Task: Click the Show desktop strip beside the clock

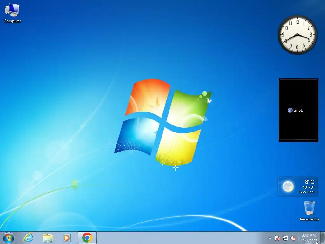Action: [323, 238]
